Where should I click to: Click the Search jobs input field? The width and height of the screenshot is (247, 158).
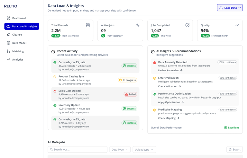tap(79, 149)
